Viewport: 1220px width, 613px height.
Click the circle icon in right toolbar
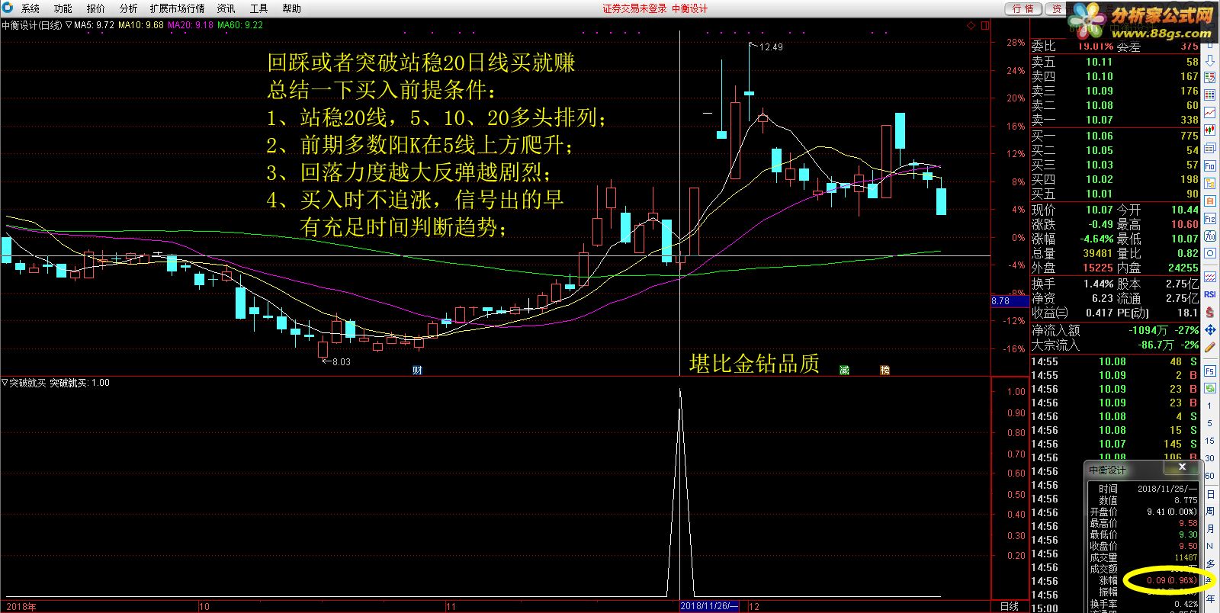point(1210,254)
